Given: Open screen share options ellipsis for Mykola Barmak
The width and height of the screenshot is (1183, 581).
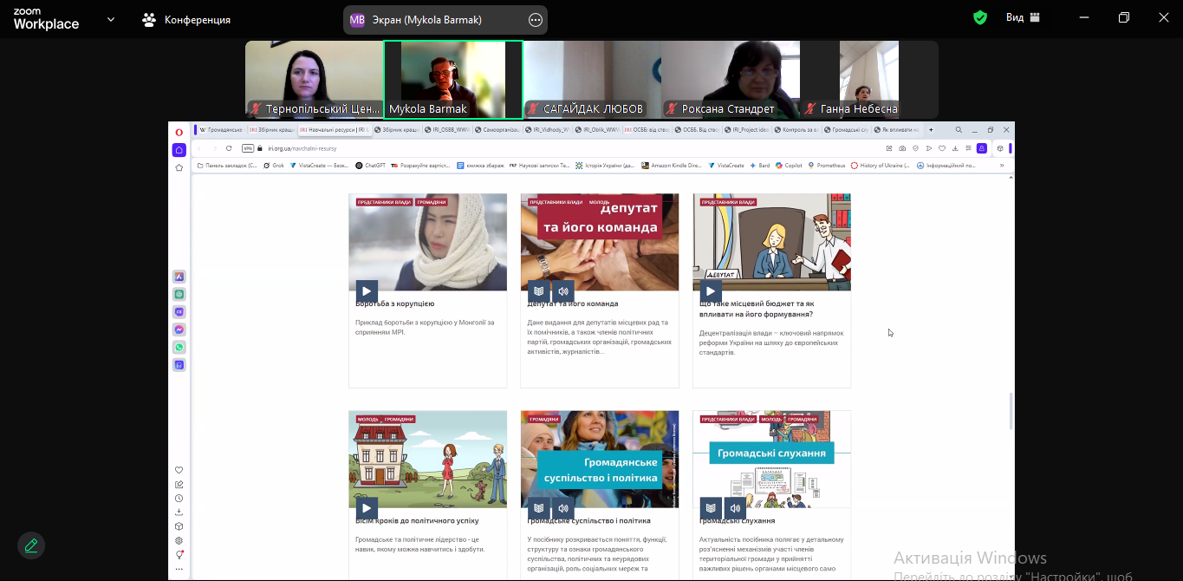Looking at the screenshot, I should point(536,20).
